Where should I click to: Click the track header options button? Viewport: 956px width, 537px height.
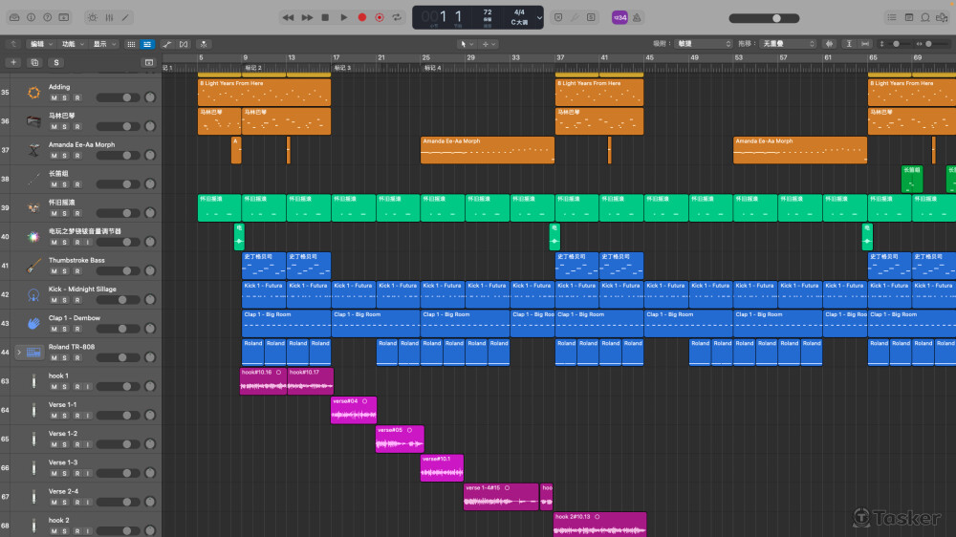149,62
